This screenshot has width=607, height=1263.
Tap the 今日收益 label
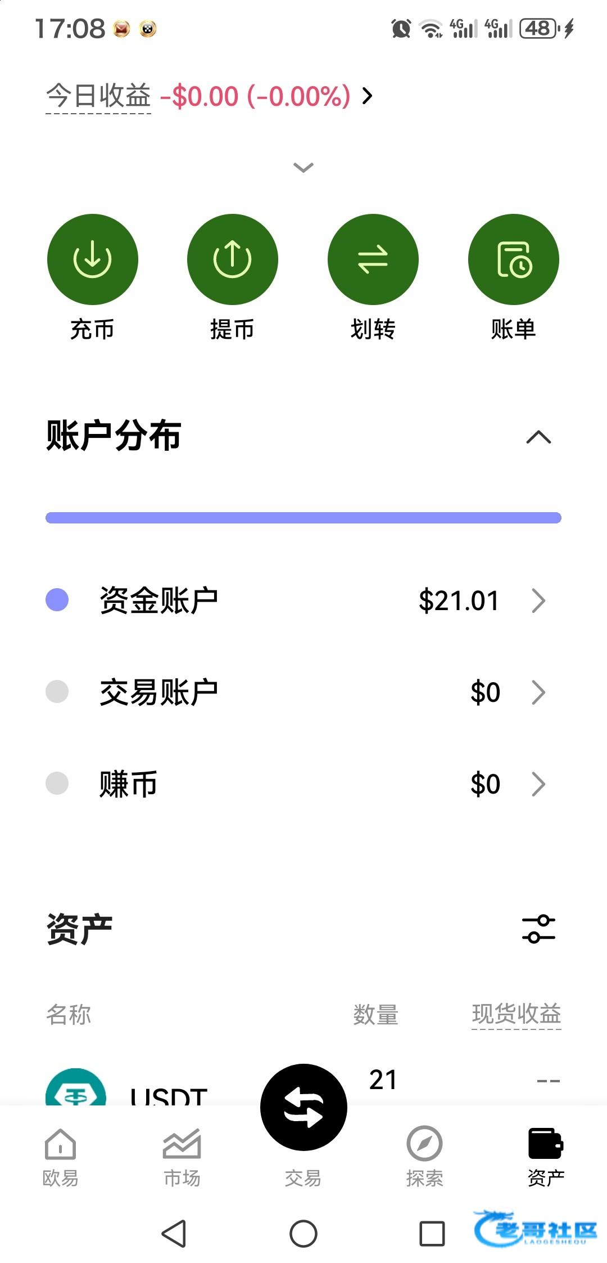point(98,96)
